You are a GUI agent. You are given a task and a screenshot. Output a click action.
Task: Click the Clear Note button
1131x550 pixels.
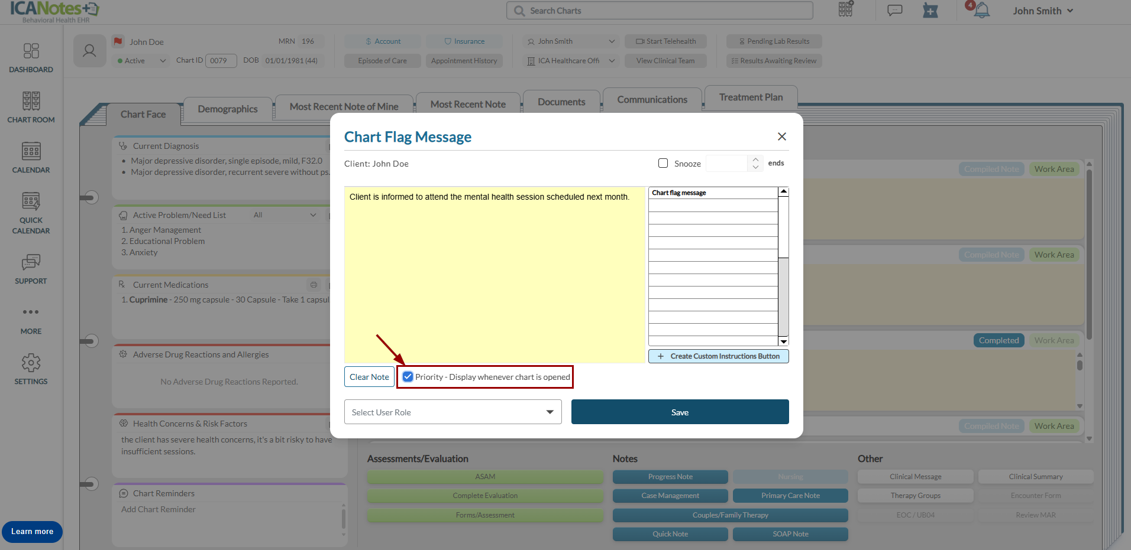(x=369, y=377)
